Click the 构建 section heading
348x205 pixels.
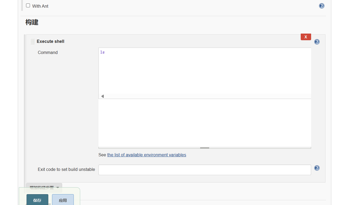pyautogui.click(x=32, y=22)
